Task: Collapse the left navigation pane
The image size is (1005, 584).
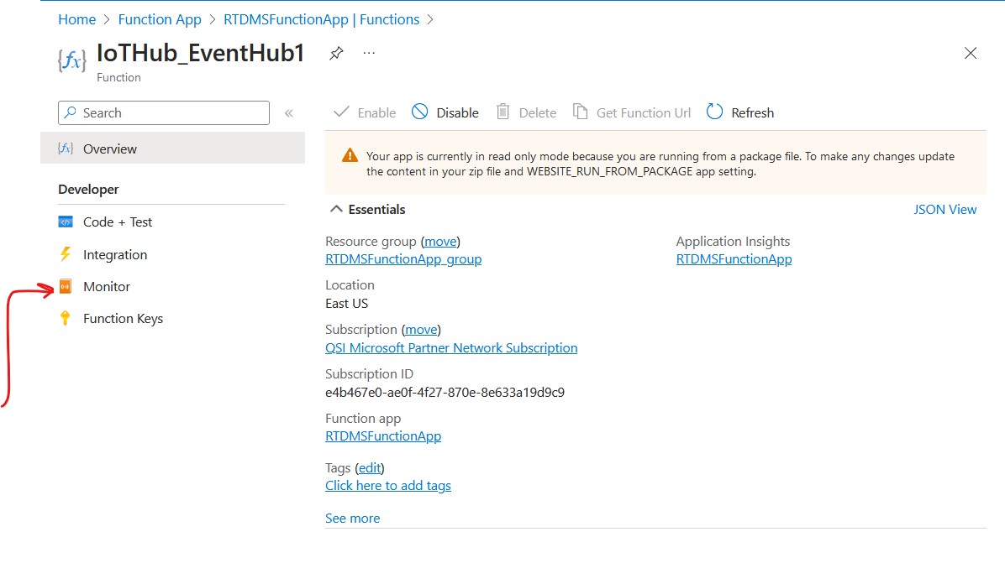Action: point(289,113)
